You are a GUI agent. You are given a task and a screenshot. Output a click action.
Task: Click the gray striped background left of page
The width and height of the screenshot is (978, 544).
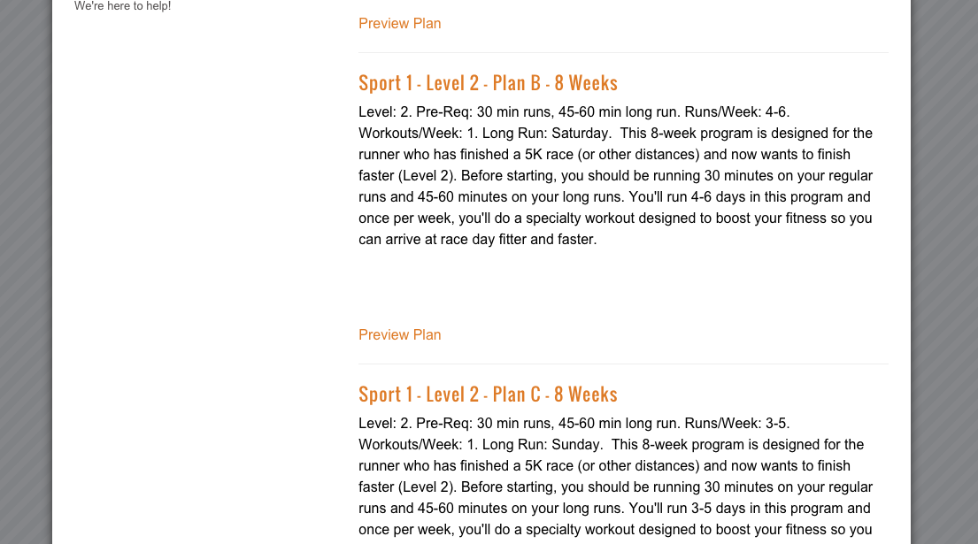click(25, 272)
